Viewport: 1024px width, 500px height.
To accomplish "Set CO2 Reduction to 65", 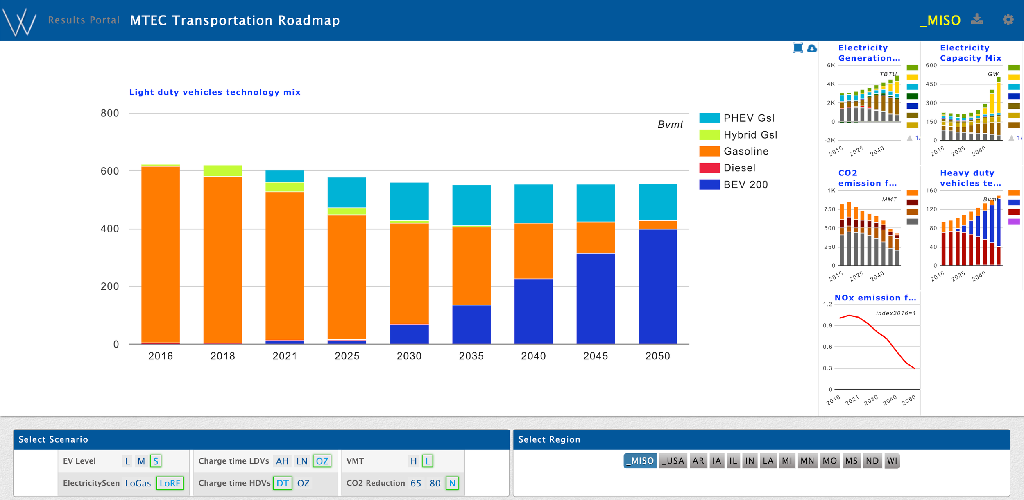I will pyautogui.click(x=416, y=483).
